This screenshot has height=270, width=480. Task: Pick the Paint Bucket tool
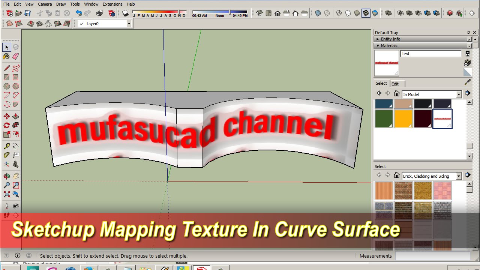tap(7, 56)
